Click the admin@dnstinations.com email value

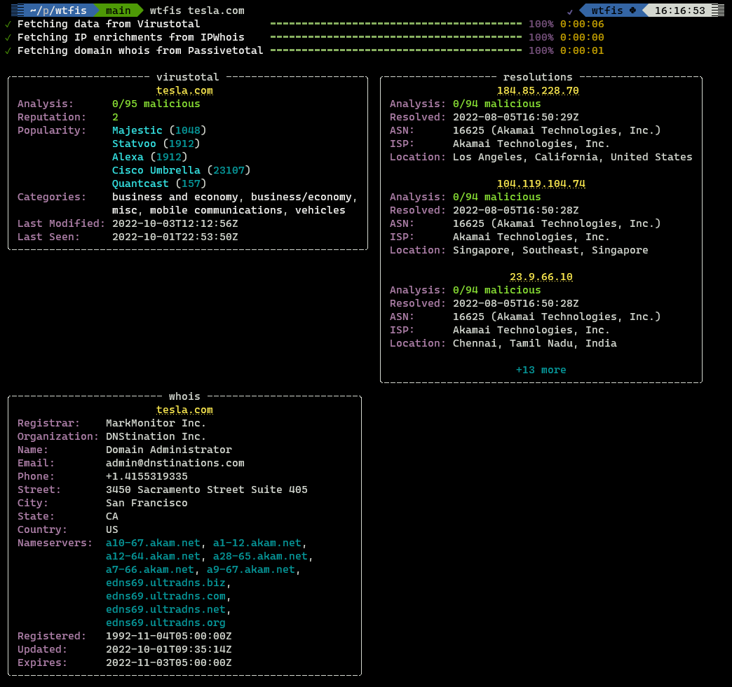[x=175, y=463]
